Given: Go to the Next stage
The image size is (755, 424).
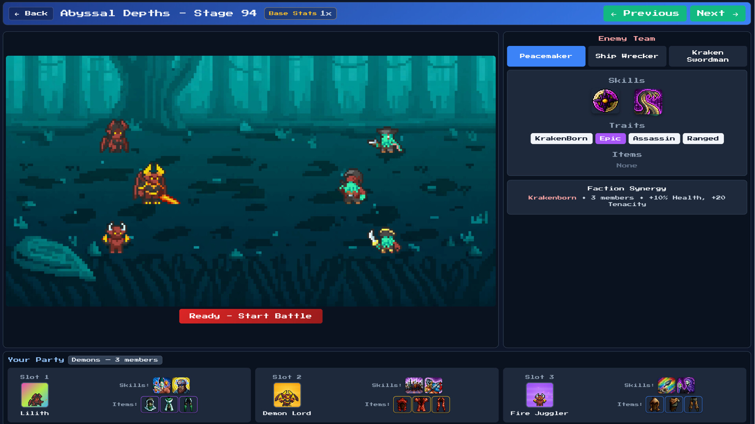Looking at the screenshot, I should (x=718, y=13).
